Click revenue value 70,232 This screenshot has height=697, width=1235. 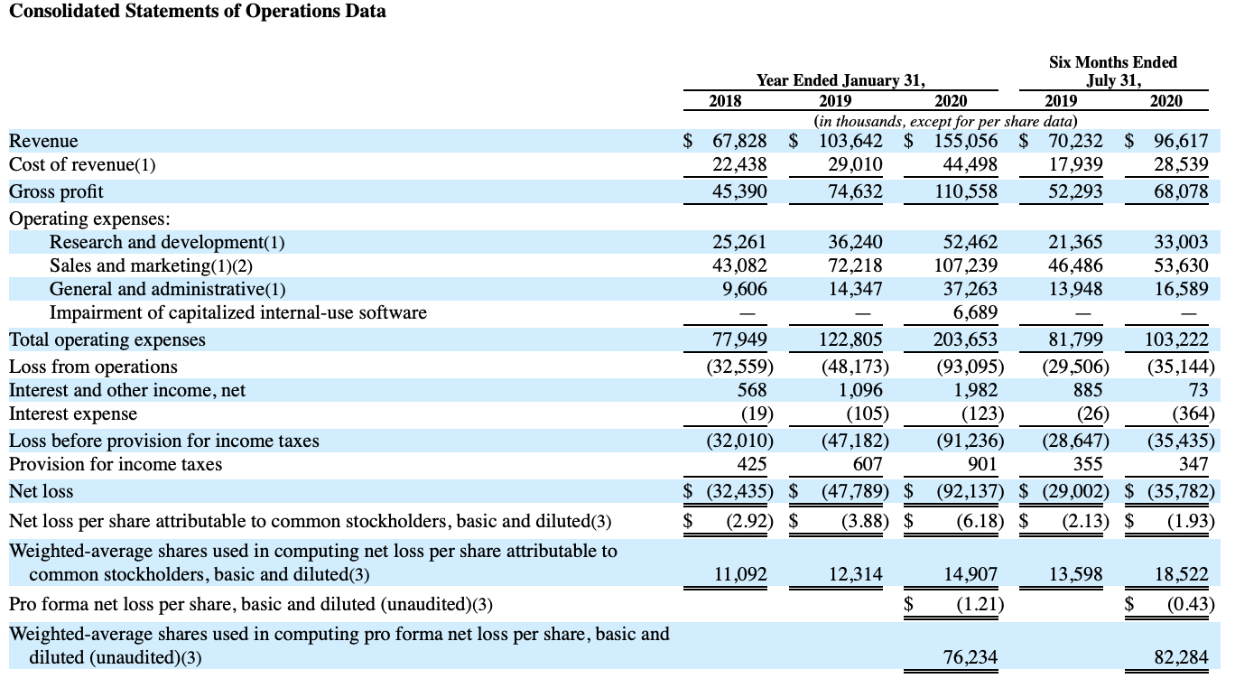pos(1075,141)
